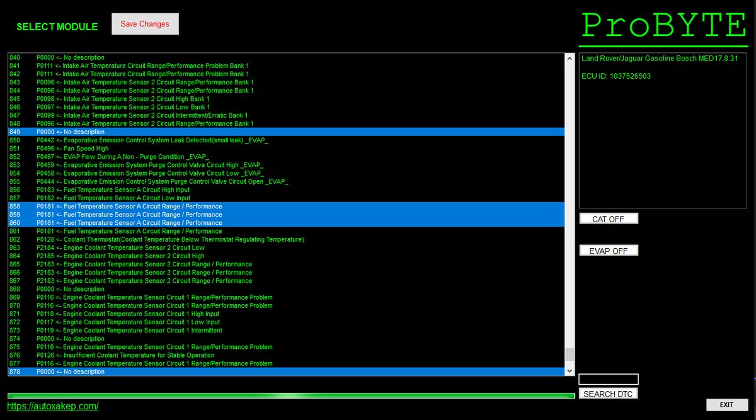This screenshot has width=756, height=420.
Task: Click the list scrollbar down arrow
Action: coord(570,372)
